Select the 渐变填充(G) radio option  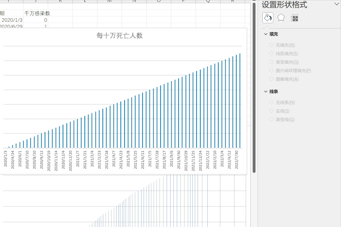(271, 62)
